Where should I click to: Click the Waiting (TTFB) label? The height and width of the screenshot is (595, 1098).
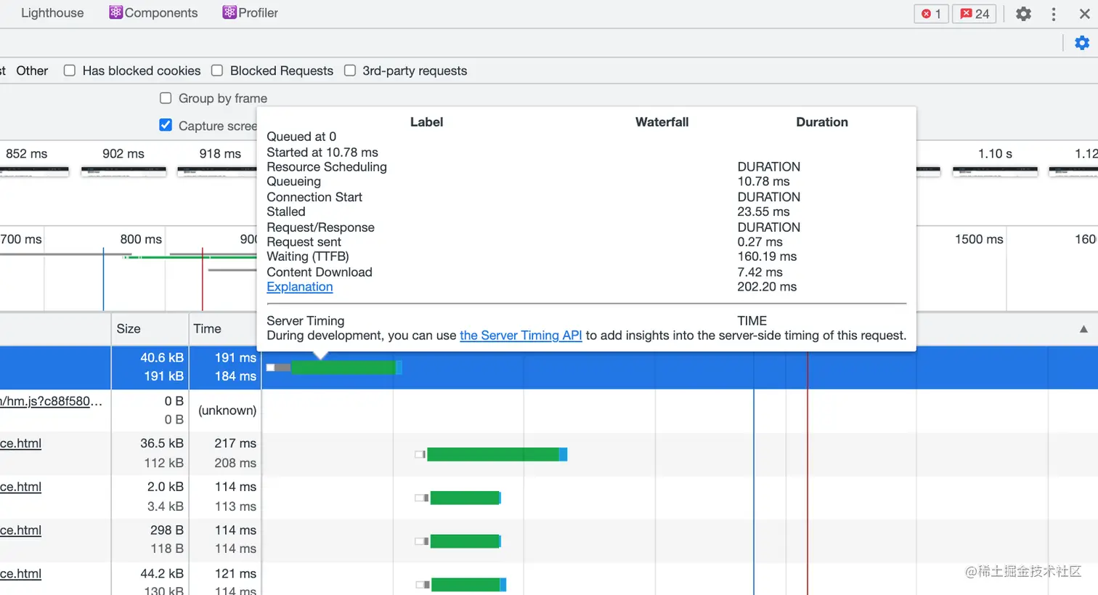308,256
